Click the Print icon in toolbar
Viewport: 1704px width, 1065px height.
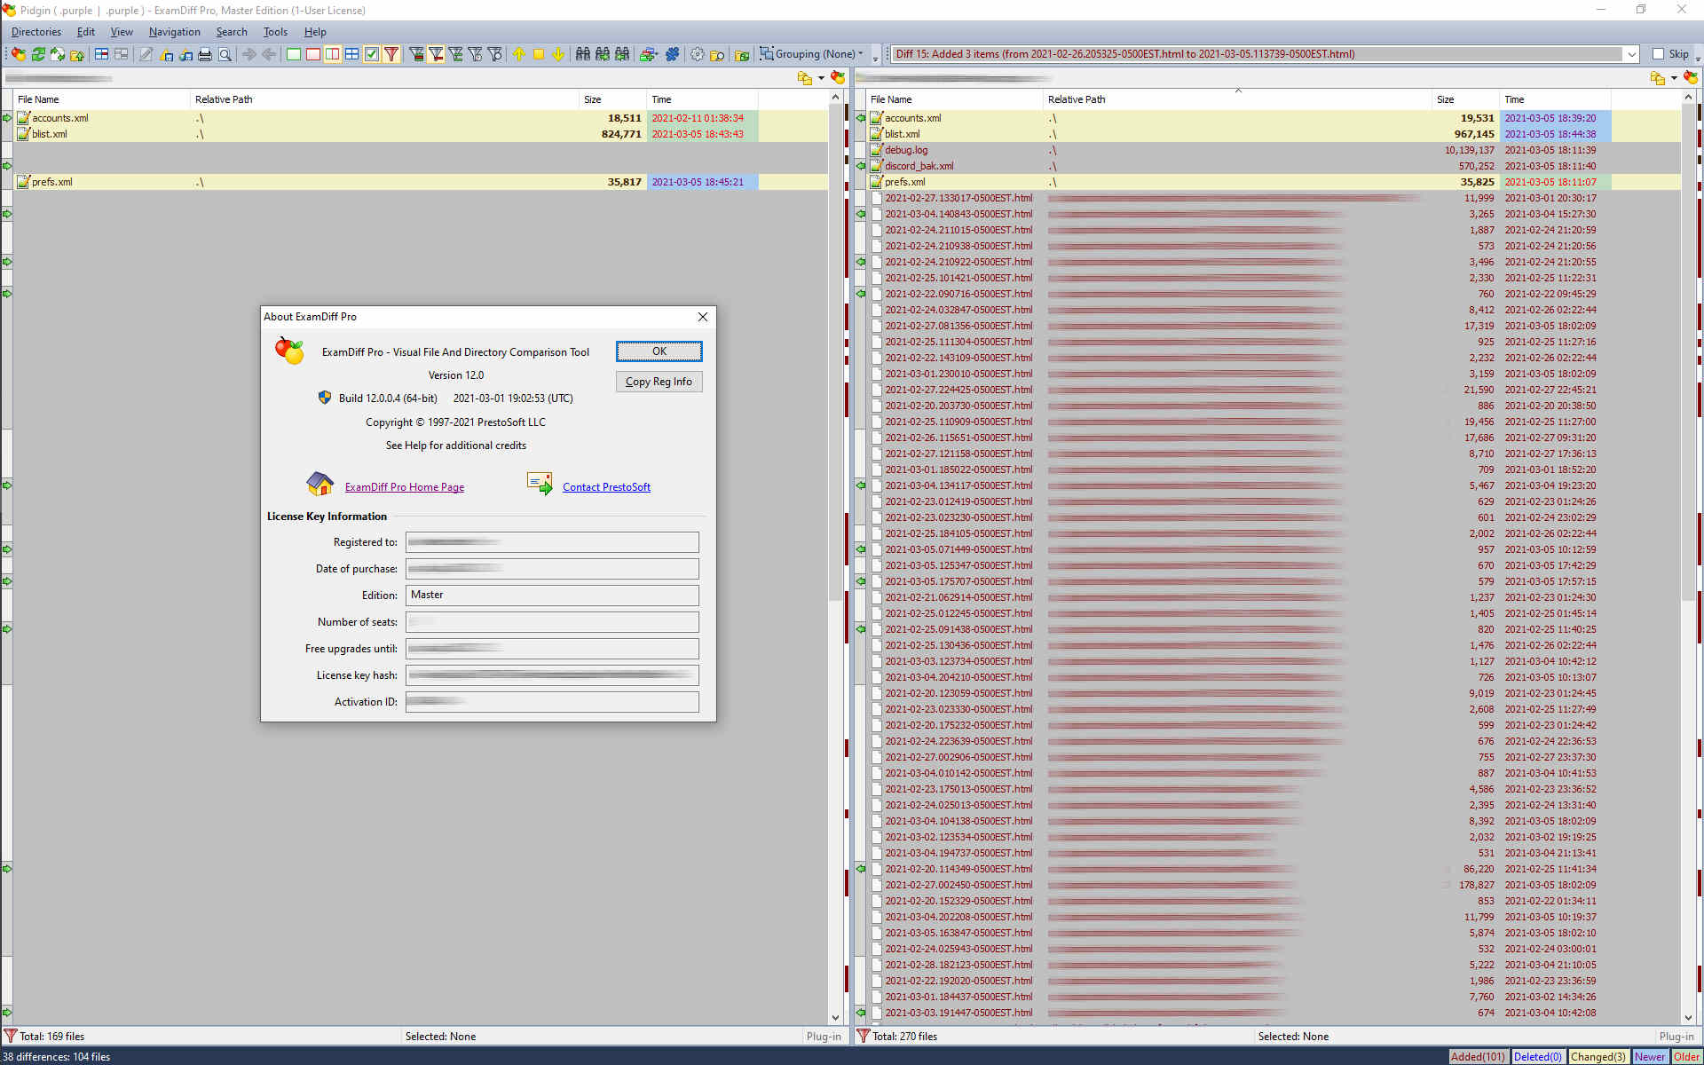coord(205,54)
